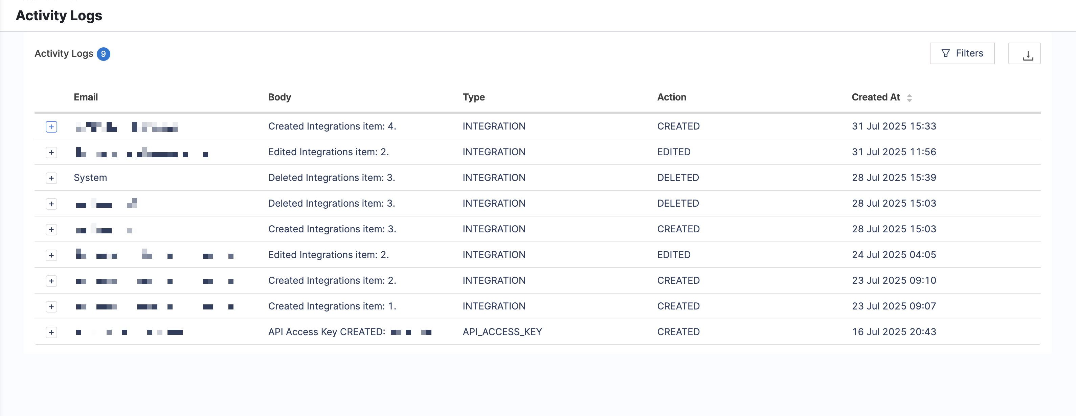Expand the 31 Jul 2025 15:33 log row

coord(51,127)
